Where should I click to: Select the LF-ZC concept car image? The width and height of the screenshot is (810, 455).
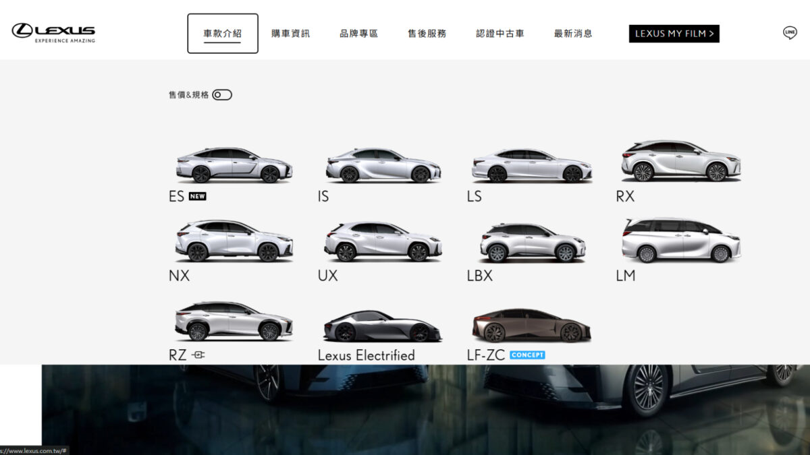(x=532, y=326)
